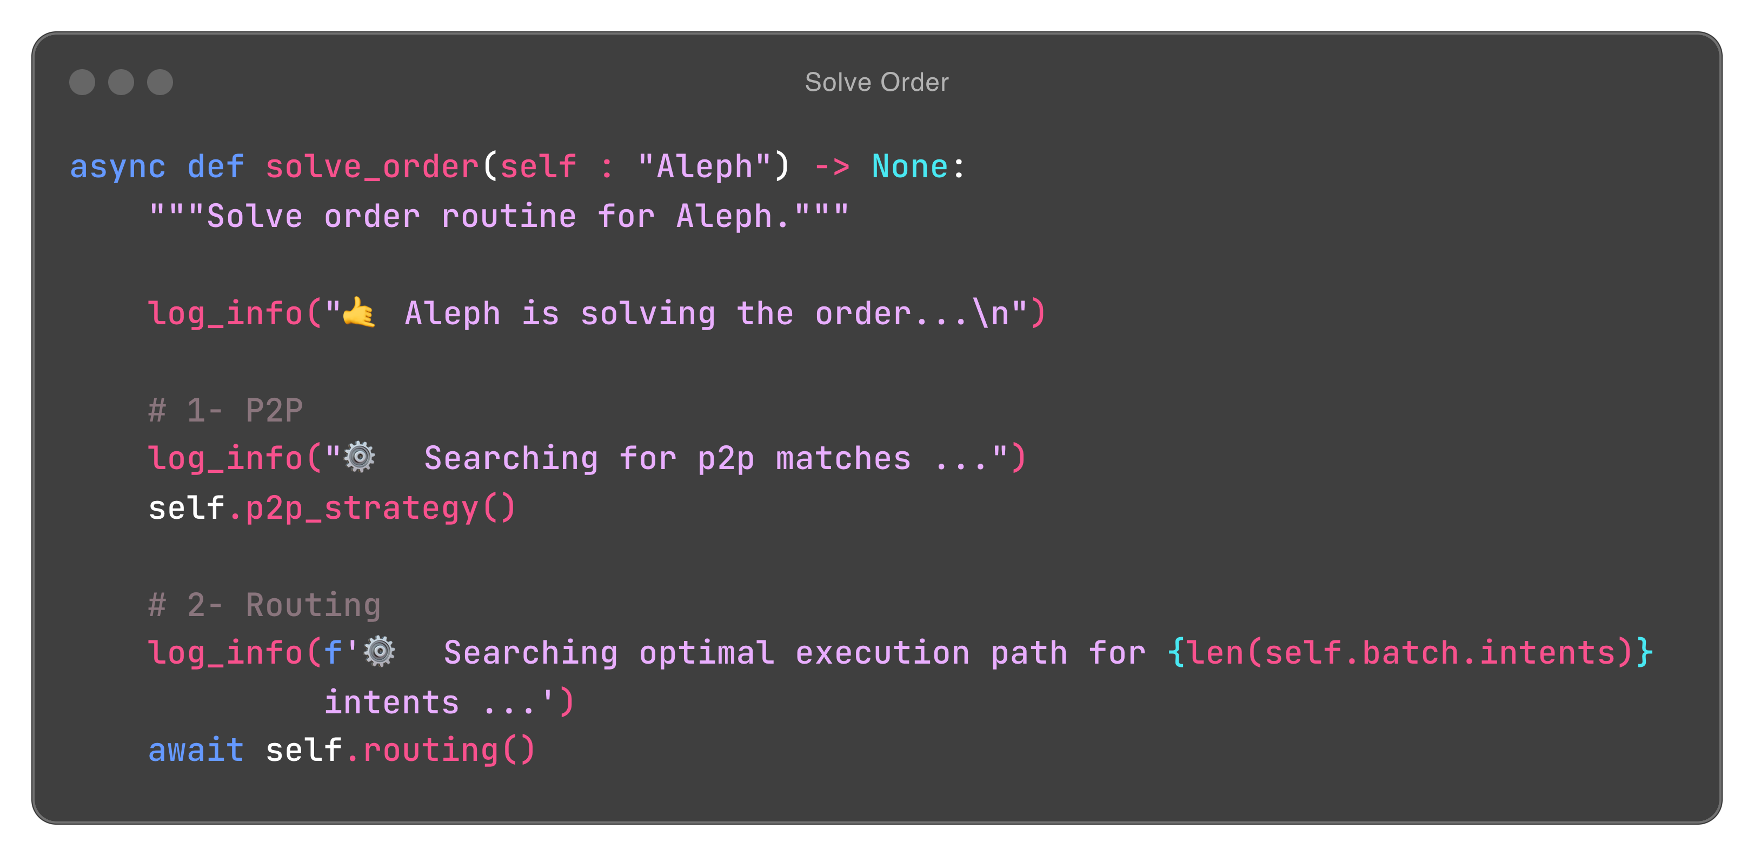Click the '"Aleph"' type annotation string

(704, 166)
